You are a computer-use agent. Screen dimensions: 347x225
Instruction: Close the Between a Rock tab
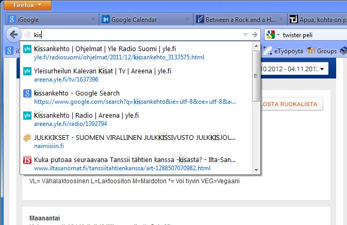282,19
